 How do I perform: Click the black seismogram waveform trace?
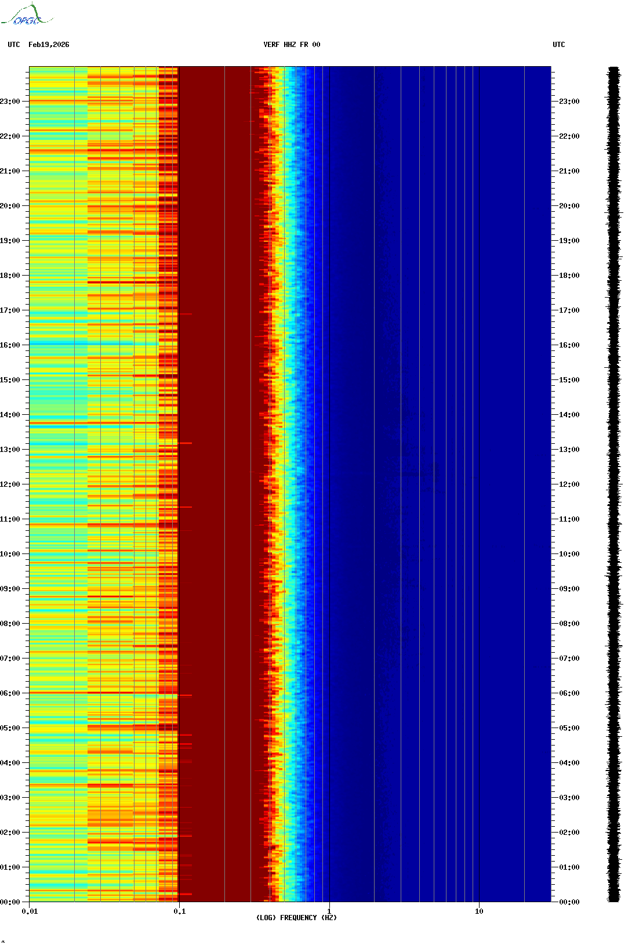(x=613, y=484)
